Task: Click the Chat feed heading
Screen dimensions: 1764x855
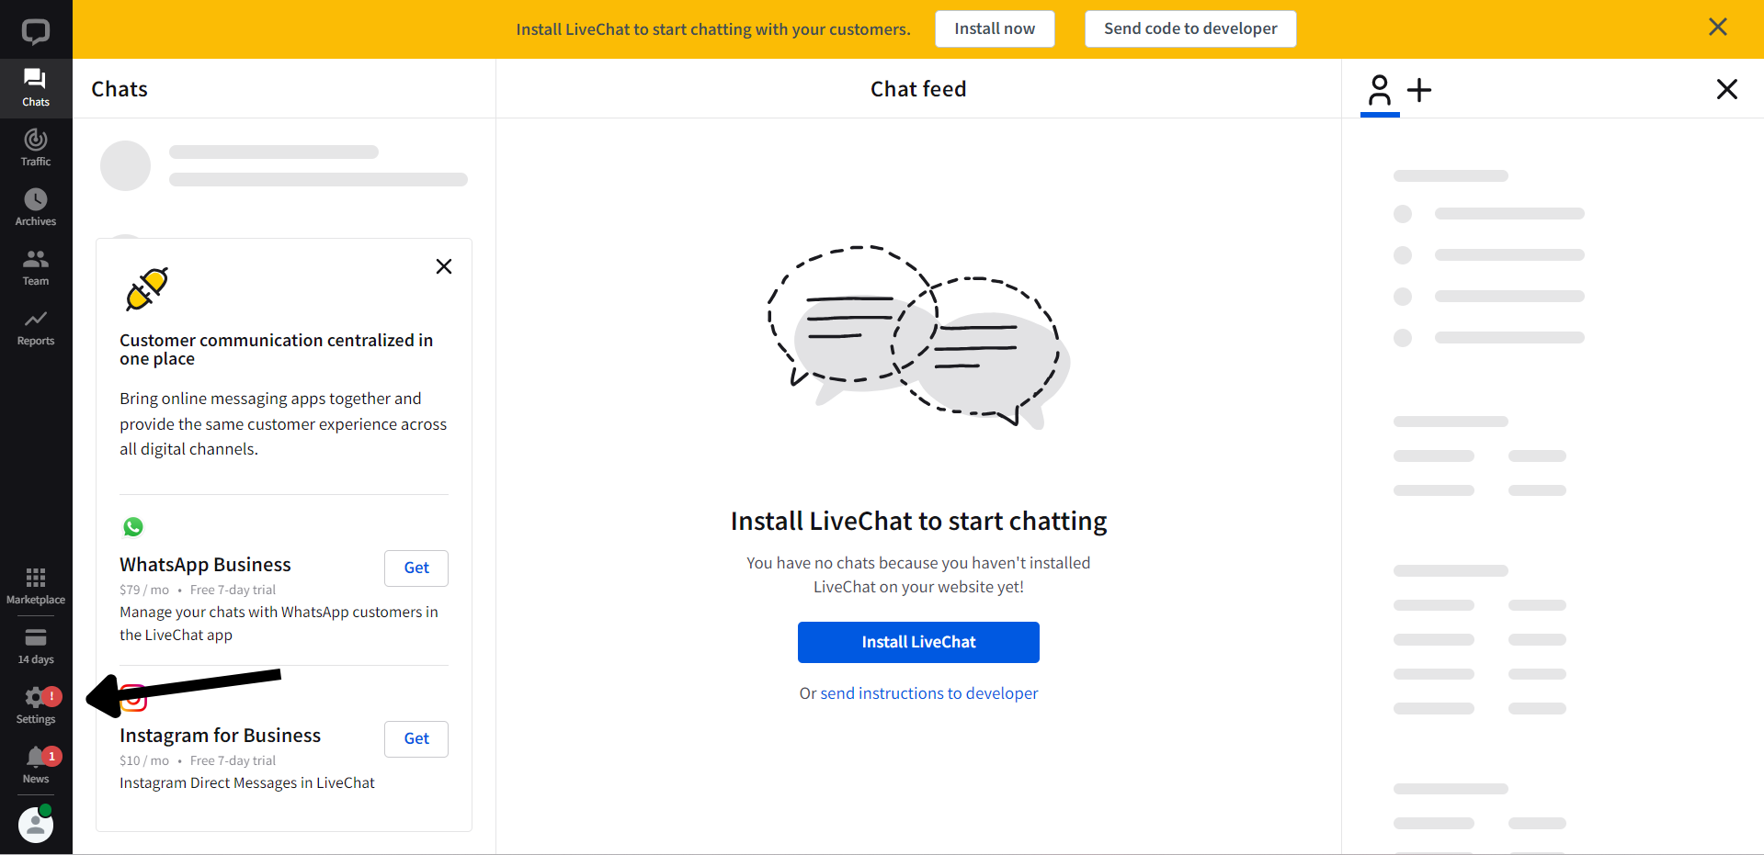Action: click(918, 89)
